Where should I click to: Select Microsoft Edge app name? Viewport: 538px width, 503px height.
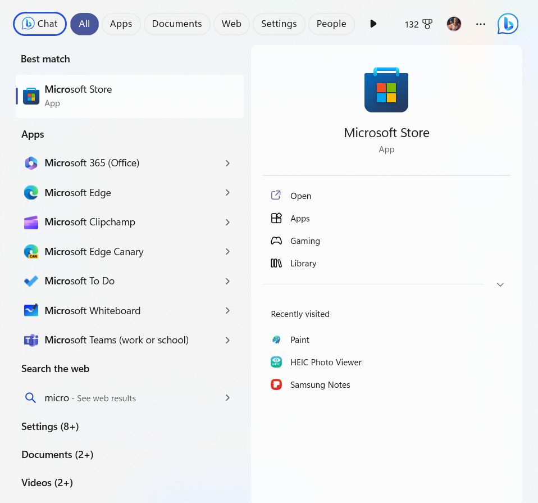78,193
